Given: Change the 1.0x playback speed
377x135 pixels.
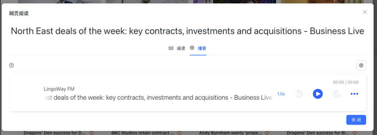Looking at the screenshot, I should pos(281,94).
